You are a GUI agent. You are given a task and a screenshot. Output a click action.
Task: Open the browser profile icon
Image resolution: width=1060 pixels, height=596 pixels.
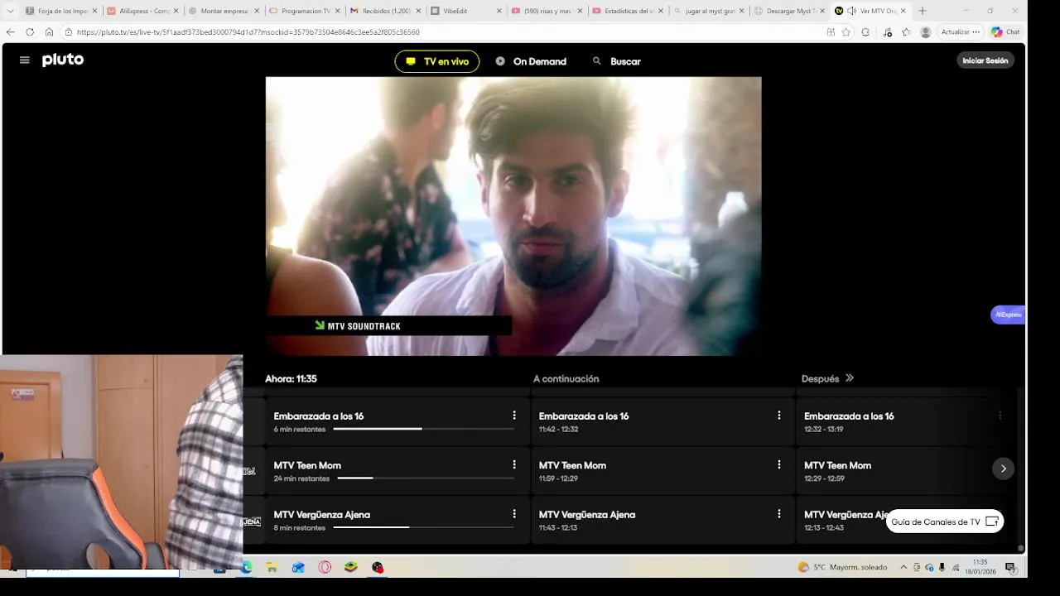tap(926, 31)
